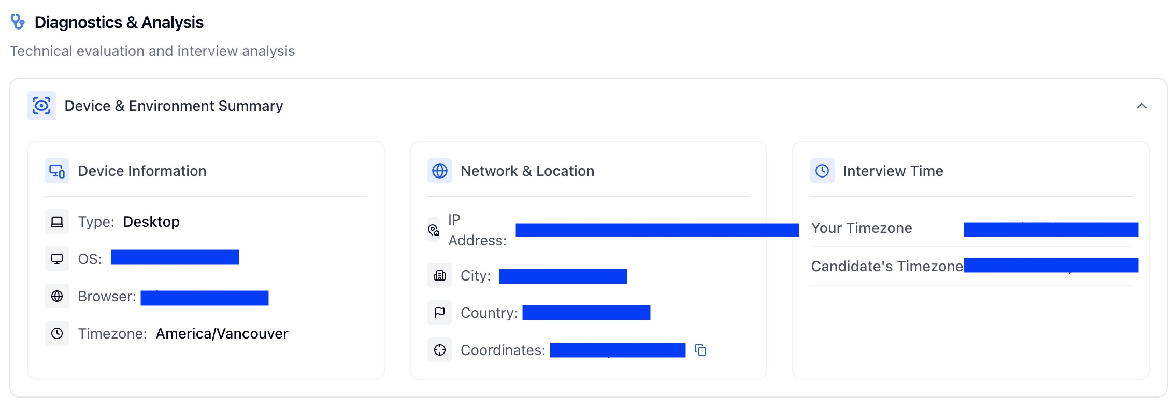Click the location pin icon beside IP Address
1175x412 pixels.
tap(434, 230)
